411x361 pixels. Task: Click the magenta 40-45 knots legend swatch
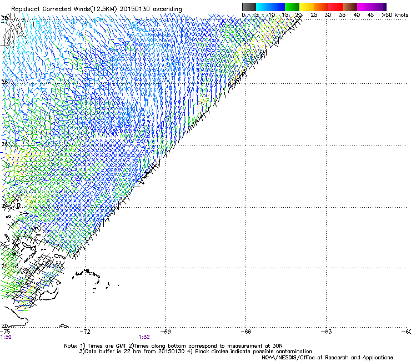tap(364, 7)
